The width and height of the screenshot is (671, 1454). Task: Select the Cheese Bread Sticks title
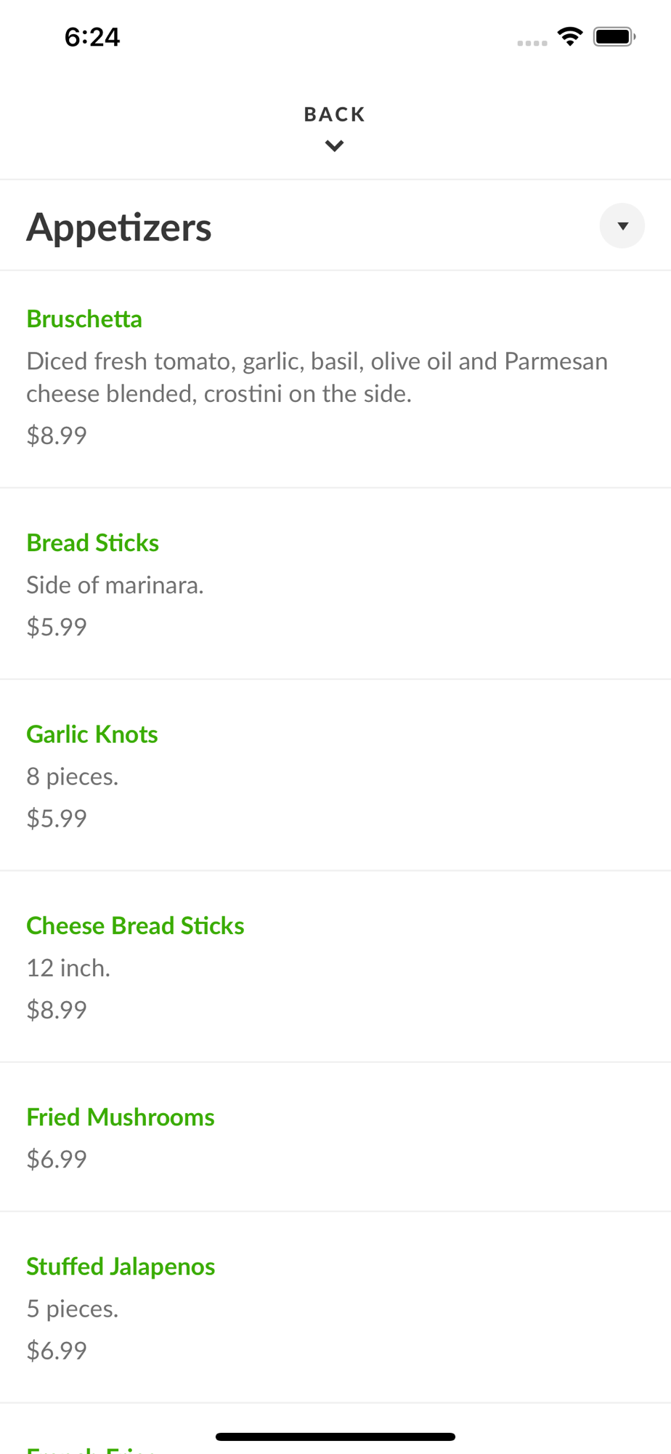tap(135, 925)
